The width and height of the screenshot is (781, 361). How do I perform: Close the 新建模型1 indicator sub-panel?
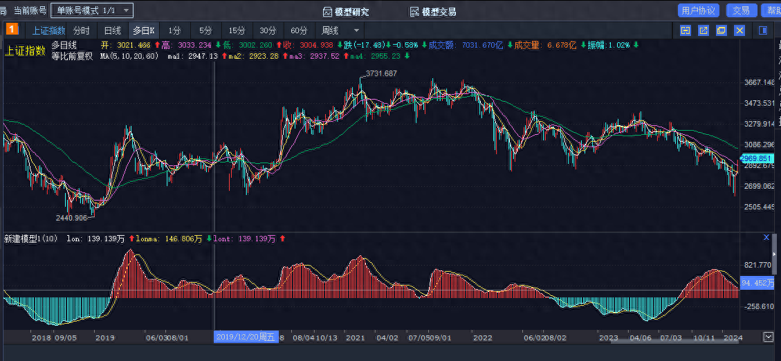pyautogui.click(x=766, y=238)
